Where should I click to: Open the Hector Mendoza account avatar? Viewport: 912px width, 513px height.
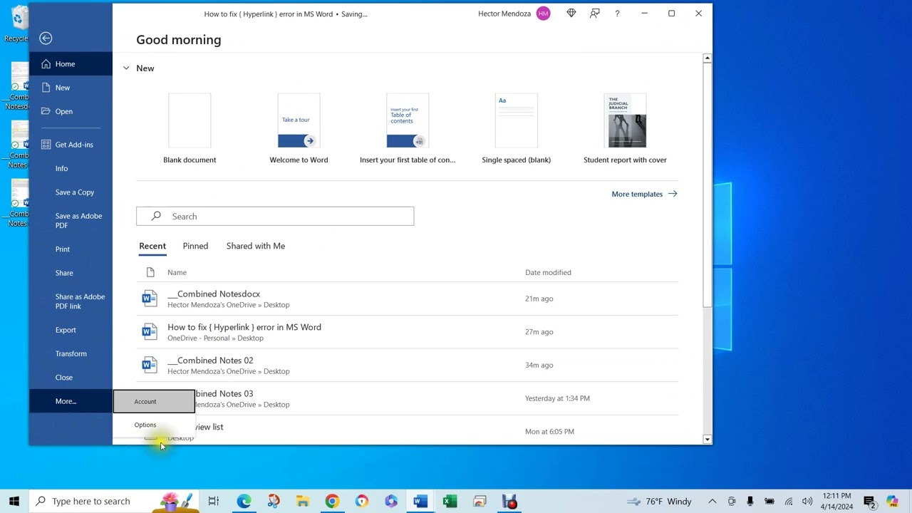click(x=544, y=14)
